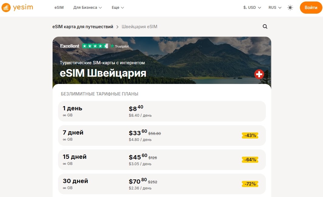Click the Trustpilot logo next to the stars

(x=121, y=46)
